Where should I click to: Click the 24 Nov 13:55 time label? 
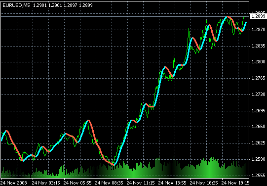click(172, 183)
